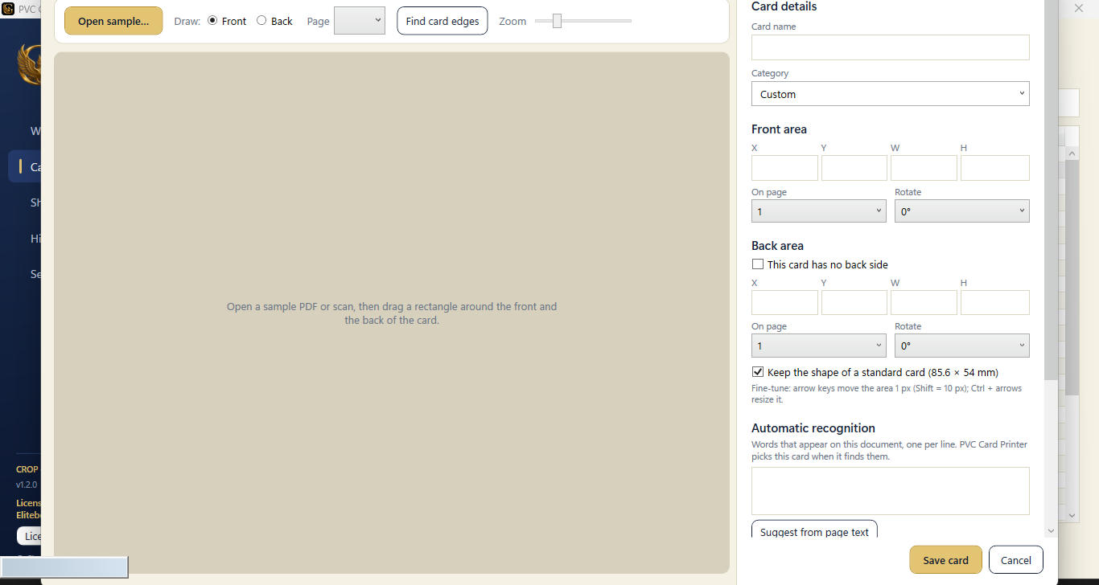The image size is (1099, 585).
Task: Cancel the card details dialog
Action: pos(1016,560)
